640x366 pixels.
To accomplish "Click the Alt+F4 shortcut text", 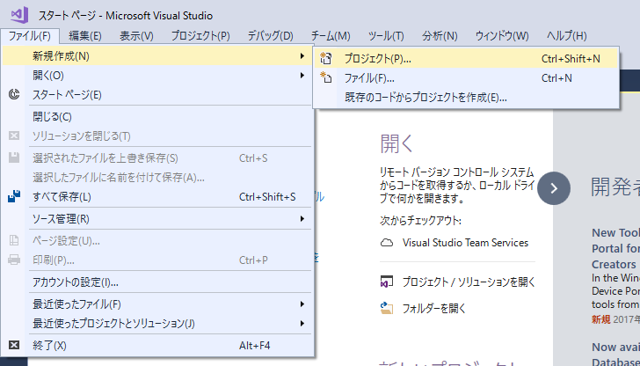I will point(254,346).
